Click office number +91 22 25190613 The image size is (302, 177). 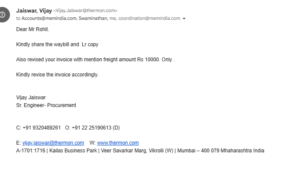pos(91,128)
